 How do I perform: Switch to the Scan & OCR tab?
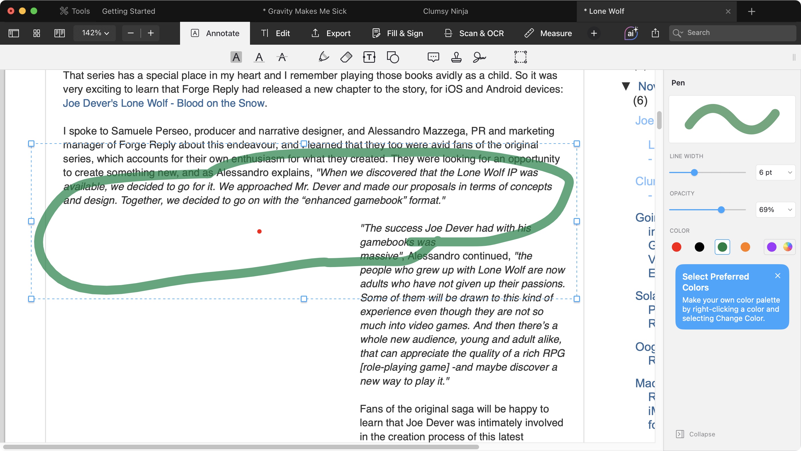click(x=474, y=33)
